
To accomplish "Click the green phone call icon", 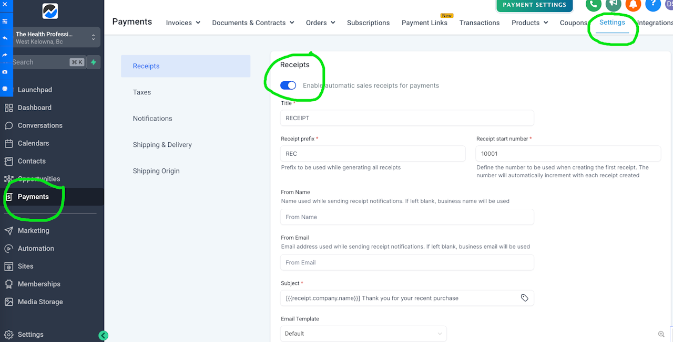I will pos(594,4).
